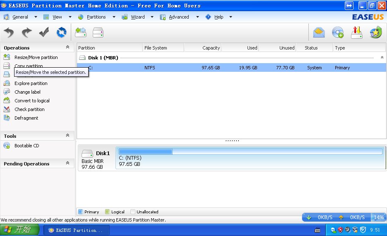Click the Explore partition magnifier icon

(x=7, y=83)
